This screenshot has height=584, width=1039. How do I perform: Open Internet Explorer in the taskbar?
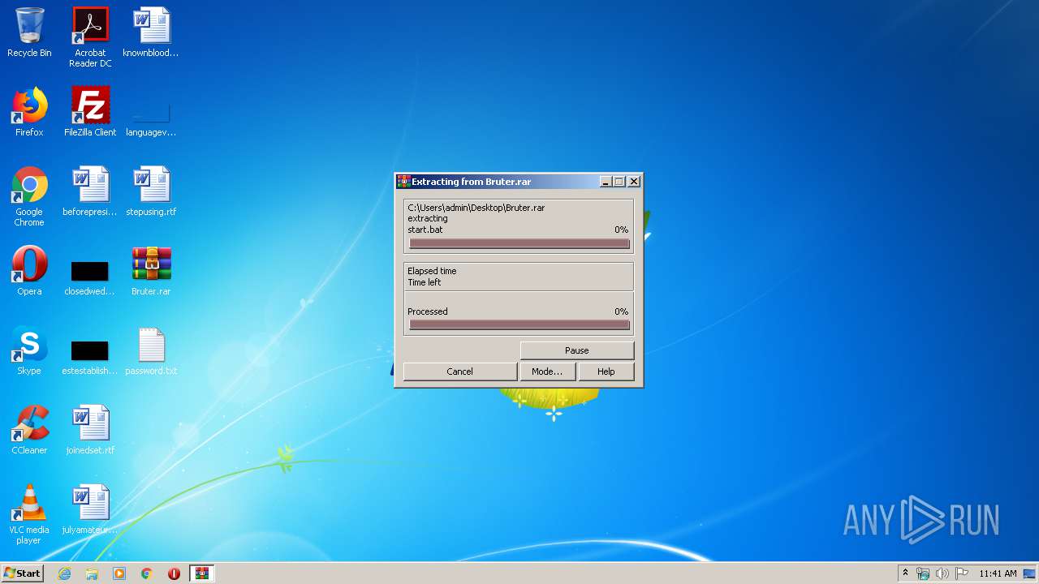(x=64, y=573)
